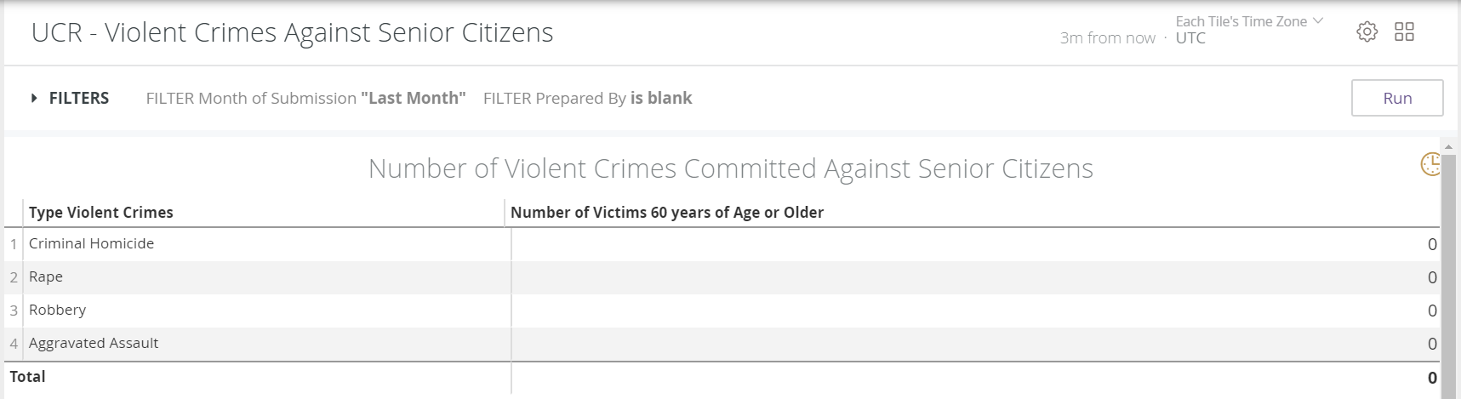
Task: Click the Prepared By is blank filter
Action: point(587,98)
